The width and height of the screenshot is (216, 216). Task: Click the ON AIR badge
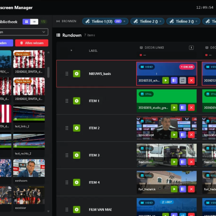187,67
